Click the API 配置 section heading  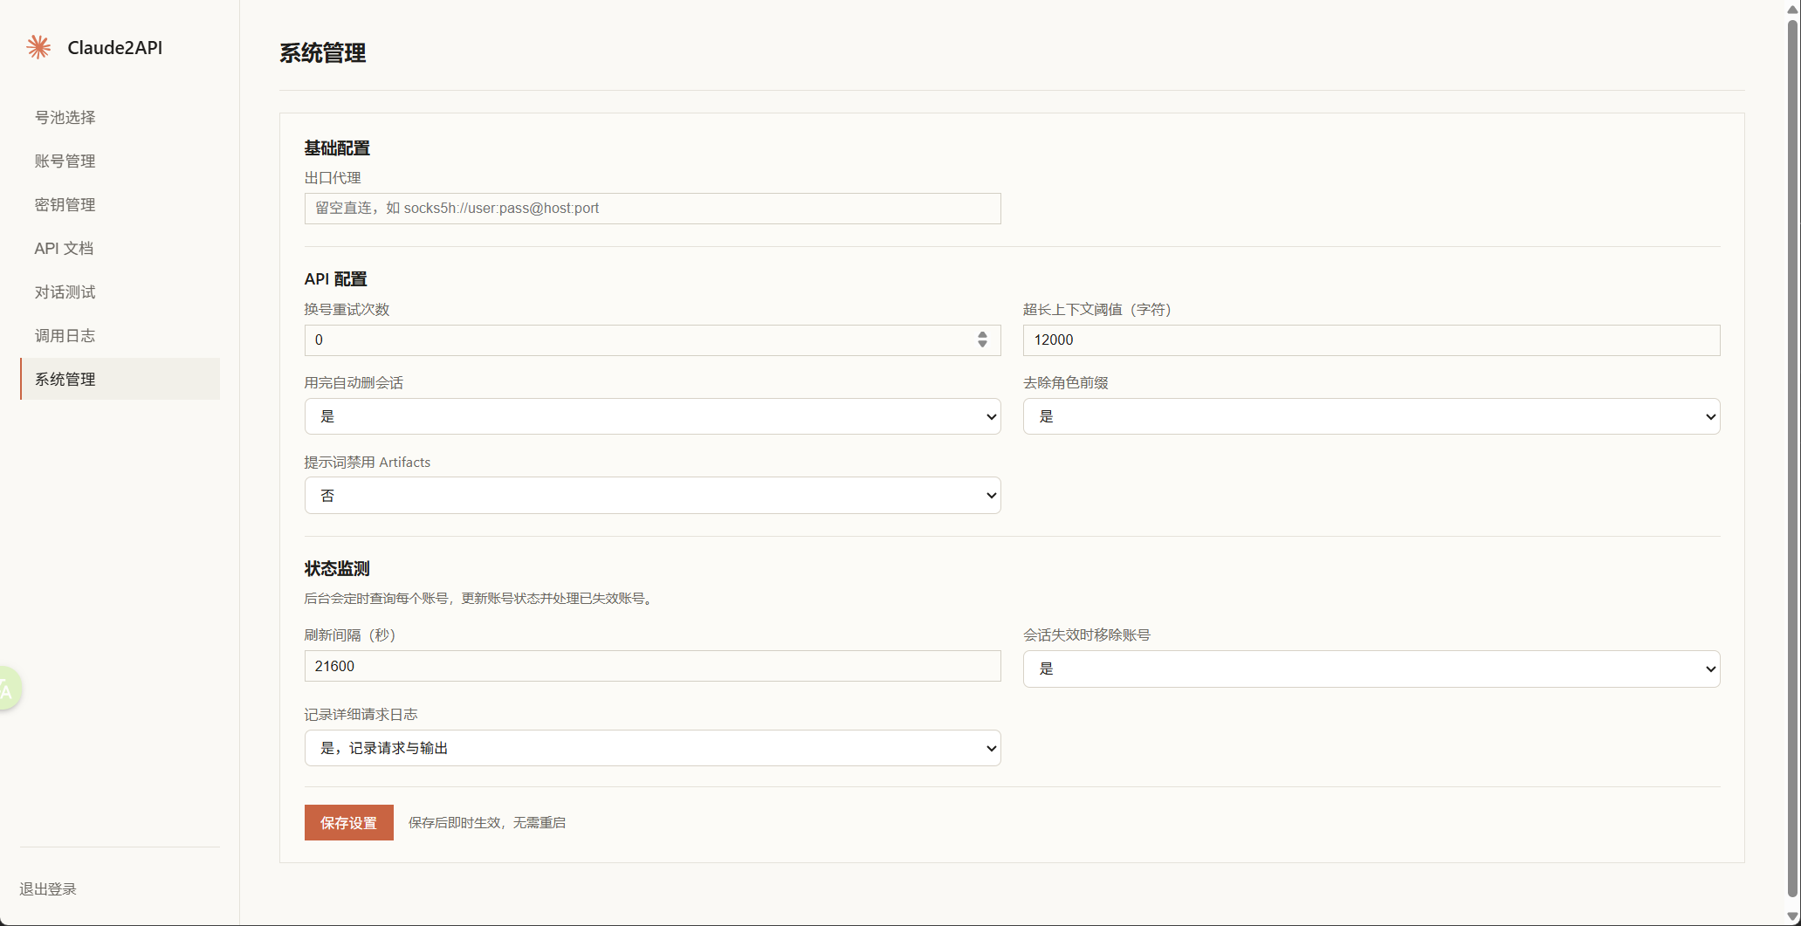click(x=335, y=279)
